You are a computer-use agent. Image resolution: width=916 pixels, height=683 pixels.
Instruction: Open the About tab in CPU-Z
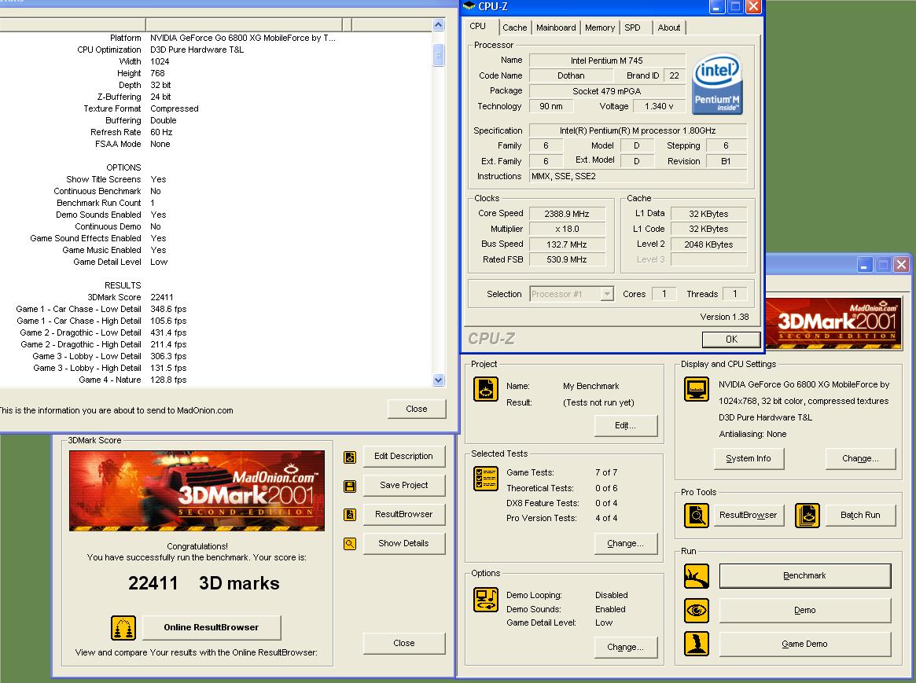point(669,28)
